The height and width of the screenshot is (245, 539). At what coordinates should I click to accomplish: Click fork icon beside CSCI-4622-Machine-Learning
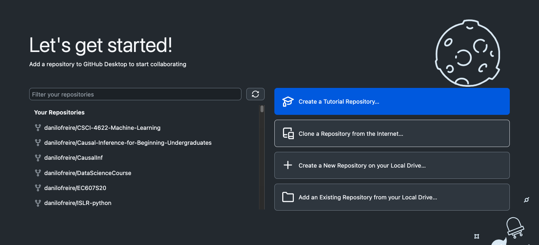38,128
